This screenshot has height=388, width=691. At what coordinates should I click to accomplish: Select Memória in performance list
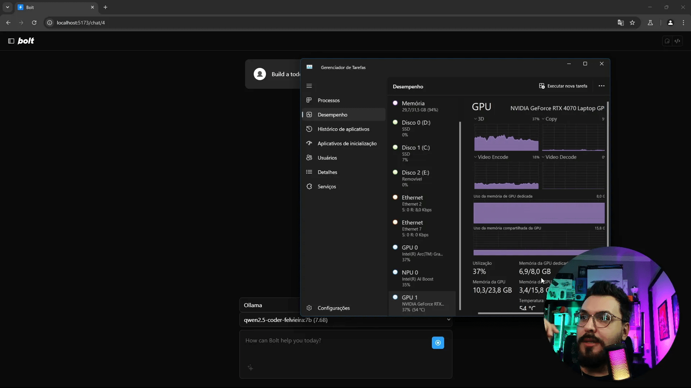pyautogui.click(x=422, y=106)
